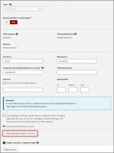The height and width of the screenshot is (153, 114).
Task: Check Personen har udenlandsk adresse
Action: 4,83
